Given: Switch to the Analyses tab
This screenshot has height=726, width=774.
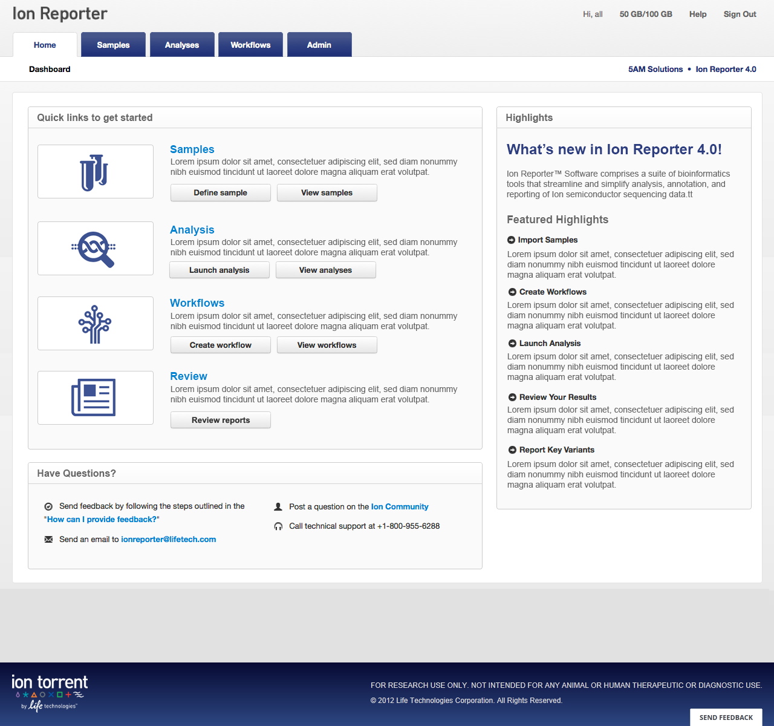Looking at the screenshot, I should (x=182, y=45).
